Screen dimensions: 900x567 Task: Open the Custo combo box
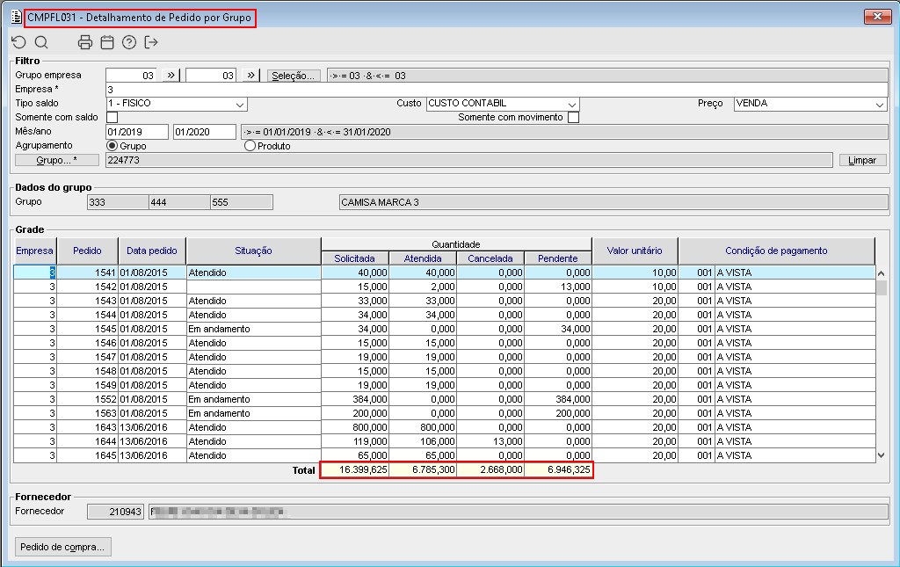coord(572,104)
